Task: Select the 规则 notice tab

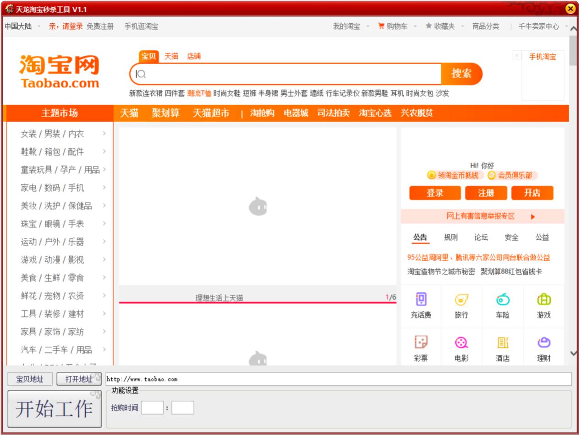Action: pyautogui.click(x=450, y=237)
